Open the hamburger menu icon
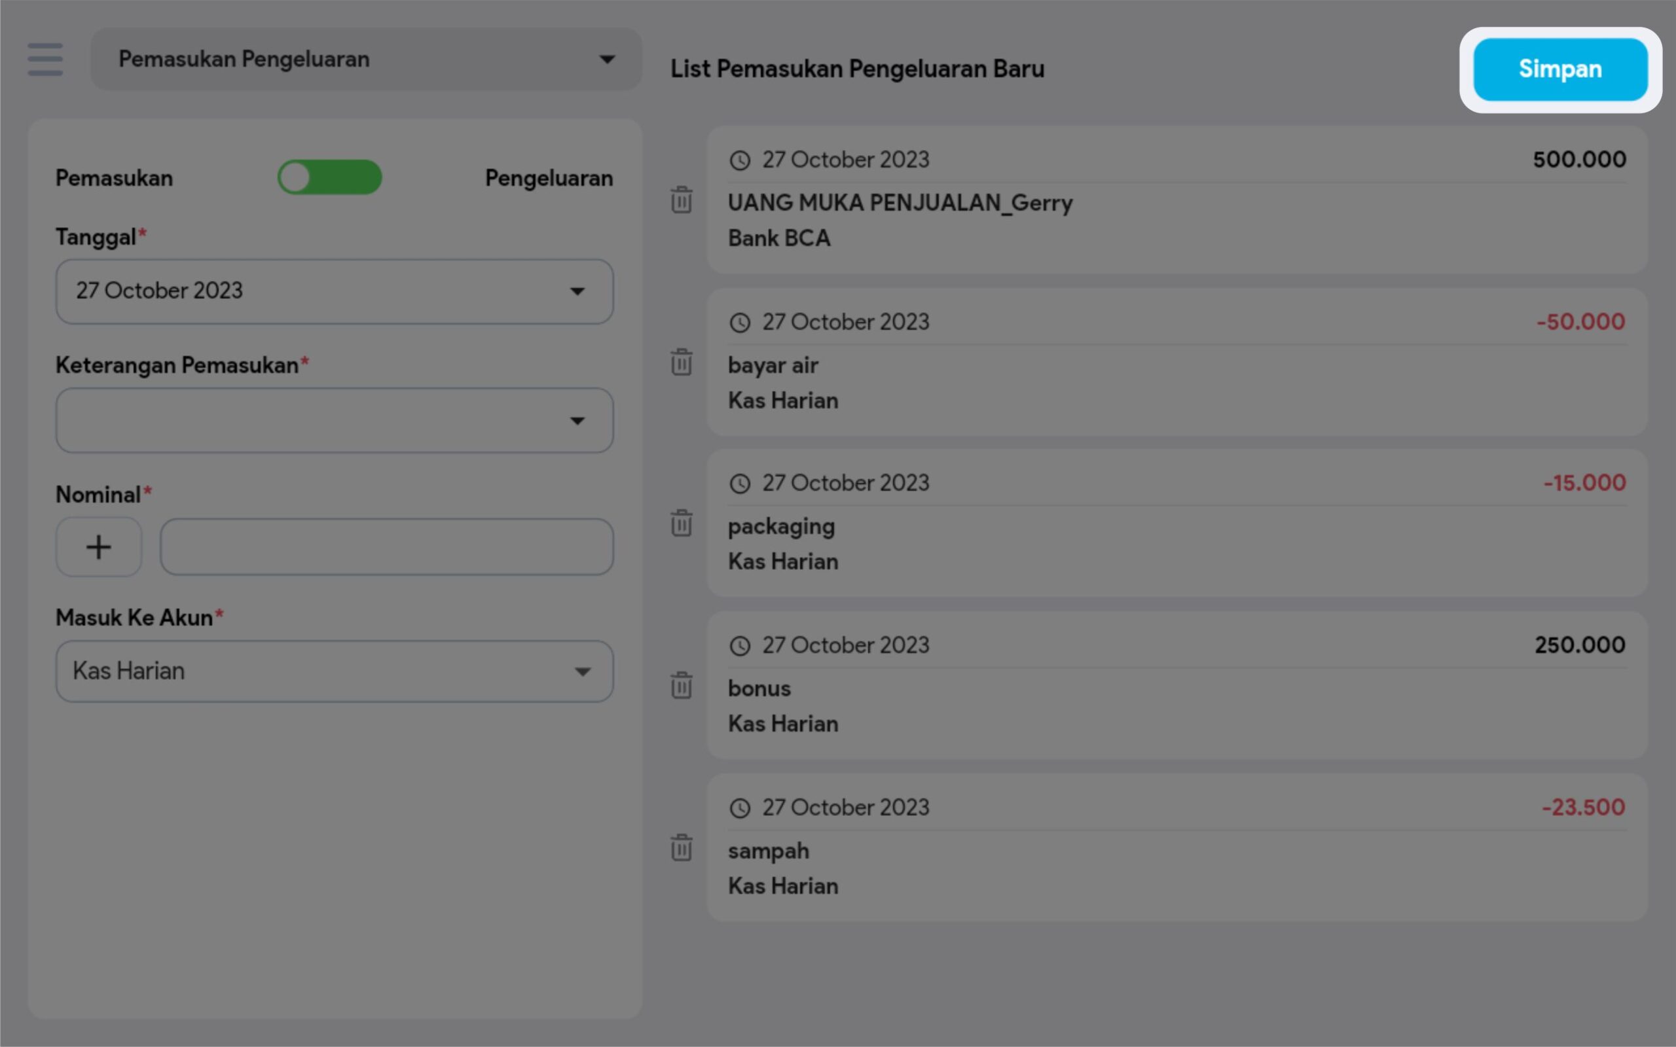Image resolution: width=1676 pixels, height=1047 pixels. 45,60
